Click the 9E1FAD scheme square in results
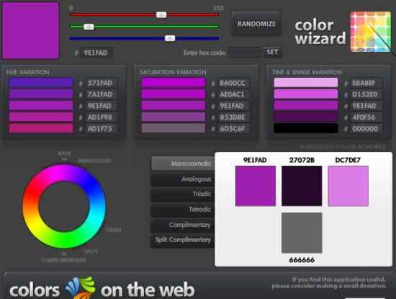Screen dimensions: 396x299 tap(256, 186)
